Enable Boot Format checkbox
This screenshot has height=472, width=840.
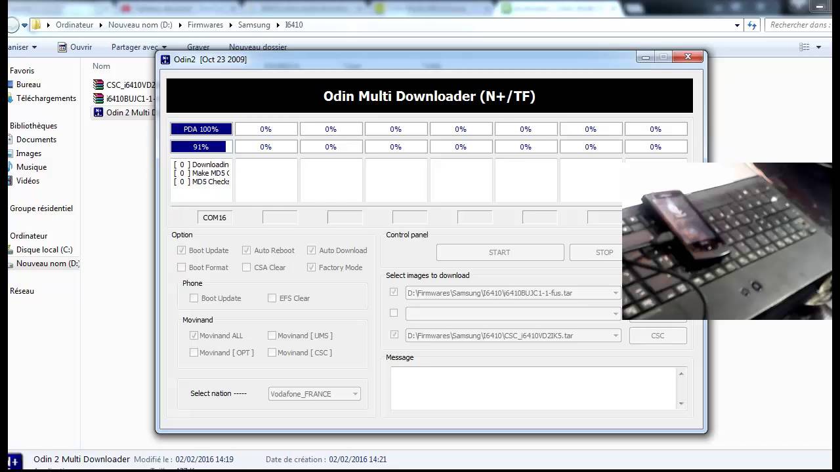(181, 267)
